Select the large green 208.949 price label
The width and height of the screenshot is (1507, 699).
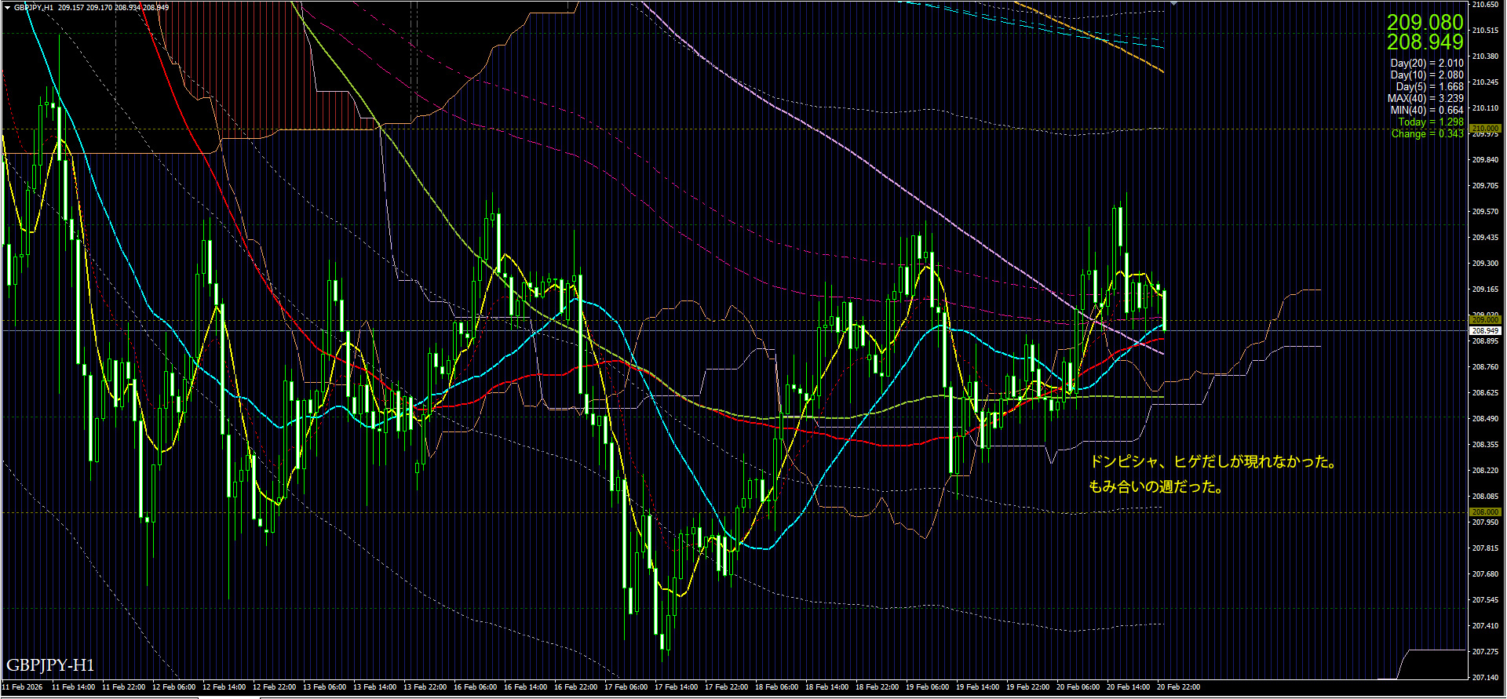click(x=1425, y=42)
